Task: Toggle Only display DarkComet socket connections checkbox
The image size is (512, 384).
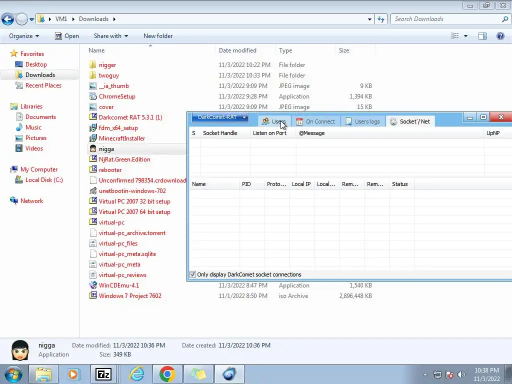Action: click(x=193, y=274)
